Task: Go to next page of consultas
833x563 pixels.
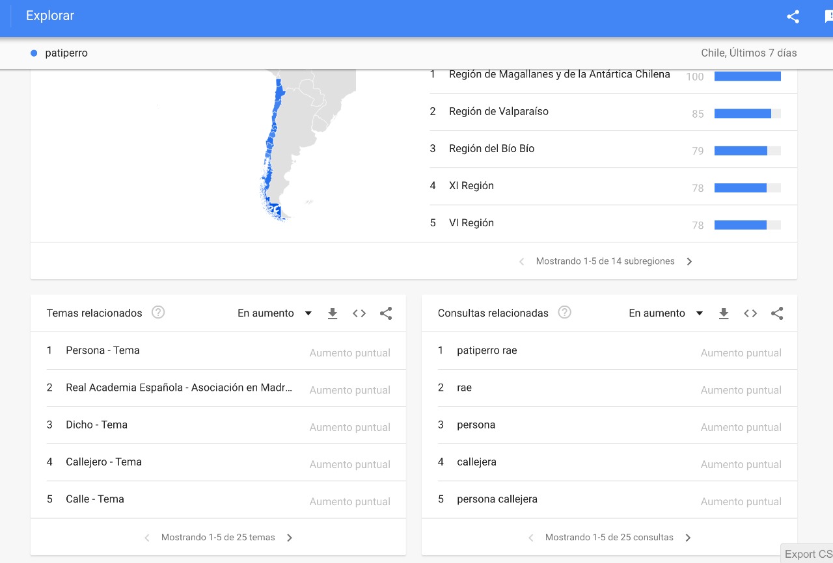Action: [x=688, y=538]
